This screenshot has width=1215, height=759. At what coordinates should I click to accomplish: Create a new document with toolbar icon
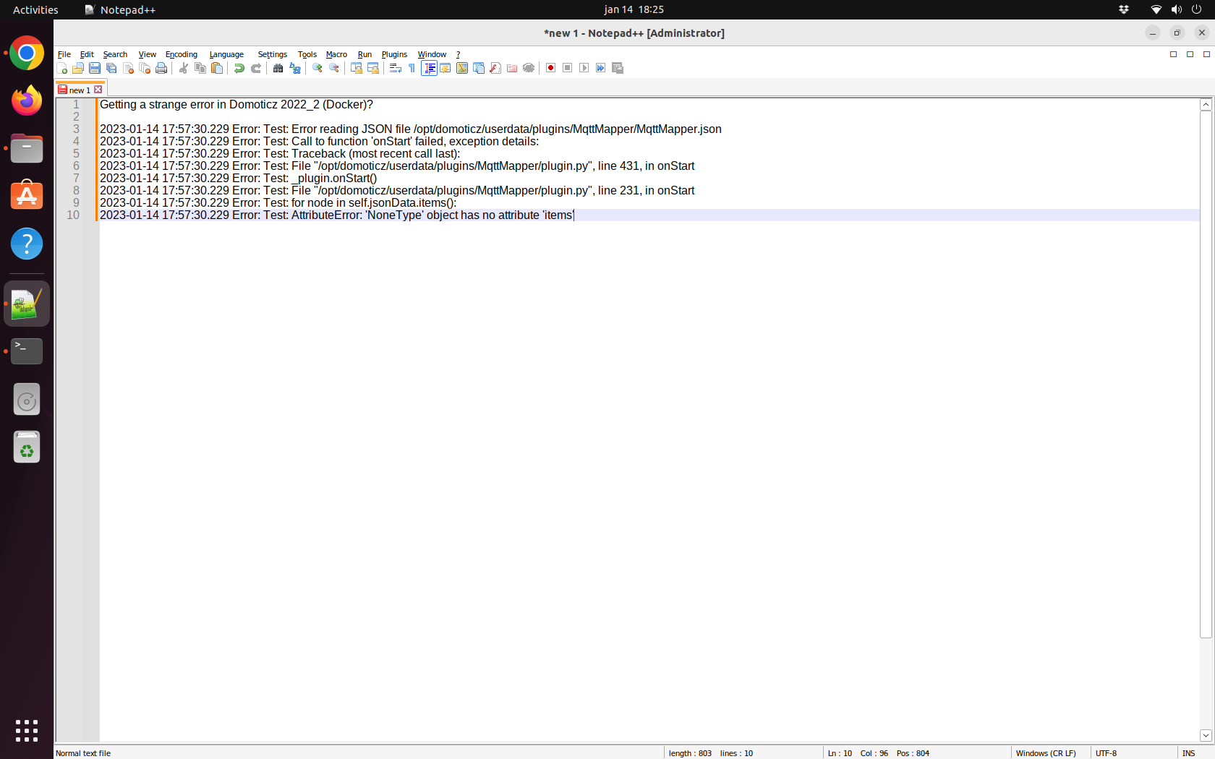(62, 68)
